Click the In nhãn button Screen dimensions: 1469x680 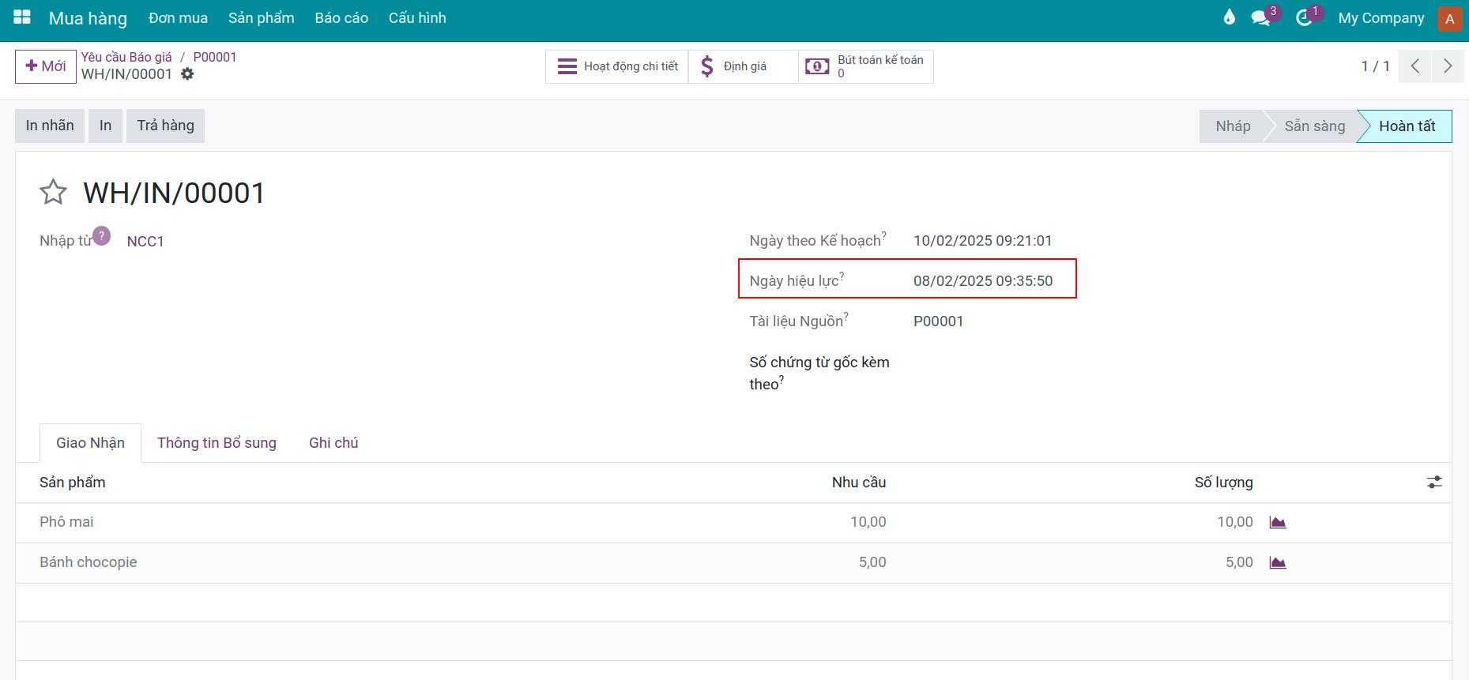pyautogui.click(x=50, y=126)
